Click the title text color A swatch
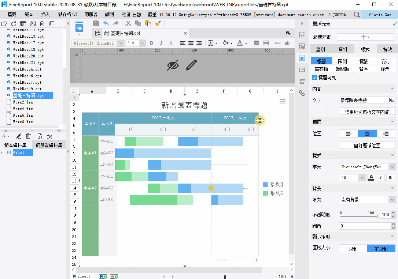Screen dimensions: 398x279 click(x=371, y=177)
